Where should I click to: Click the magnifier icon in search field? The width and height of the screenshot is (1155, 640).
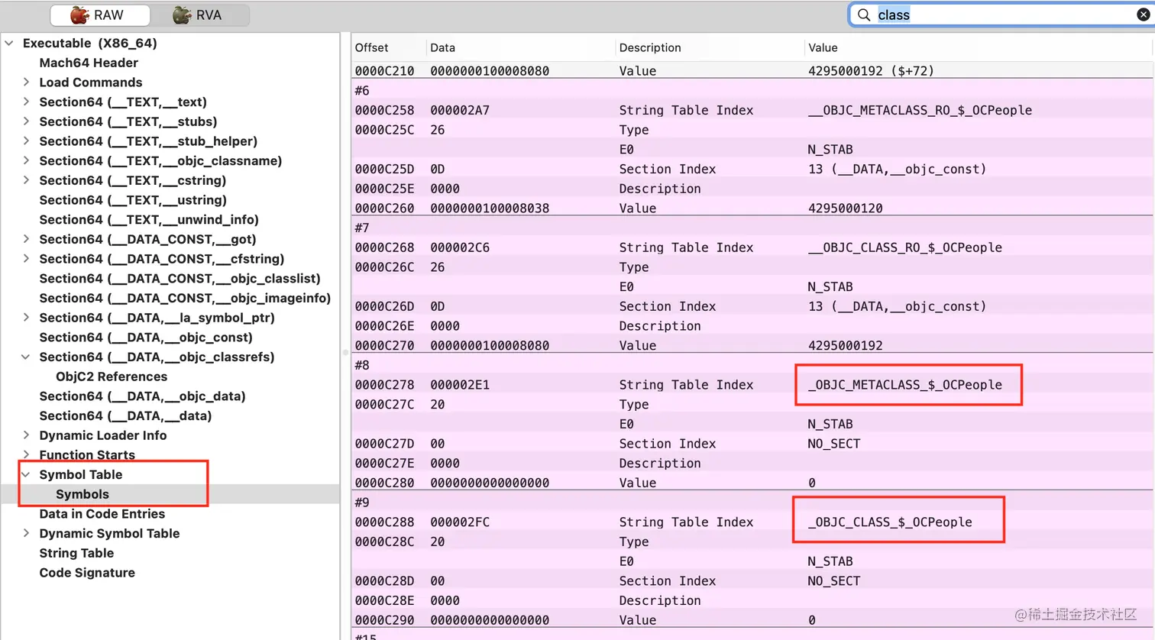pyautogui.click(x=863, y=15)
